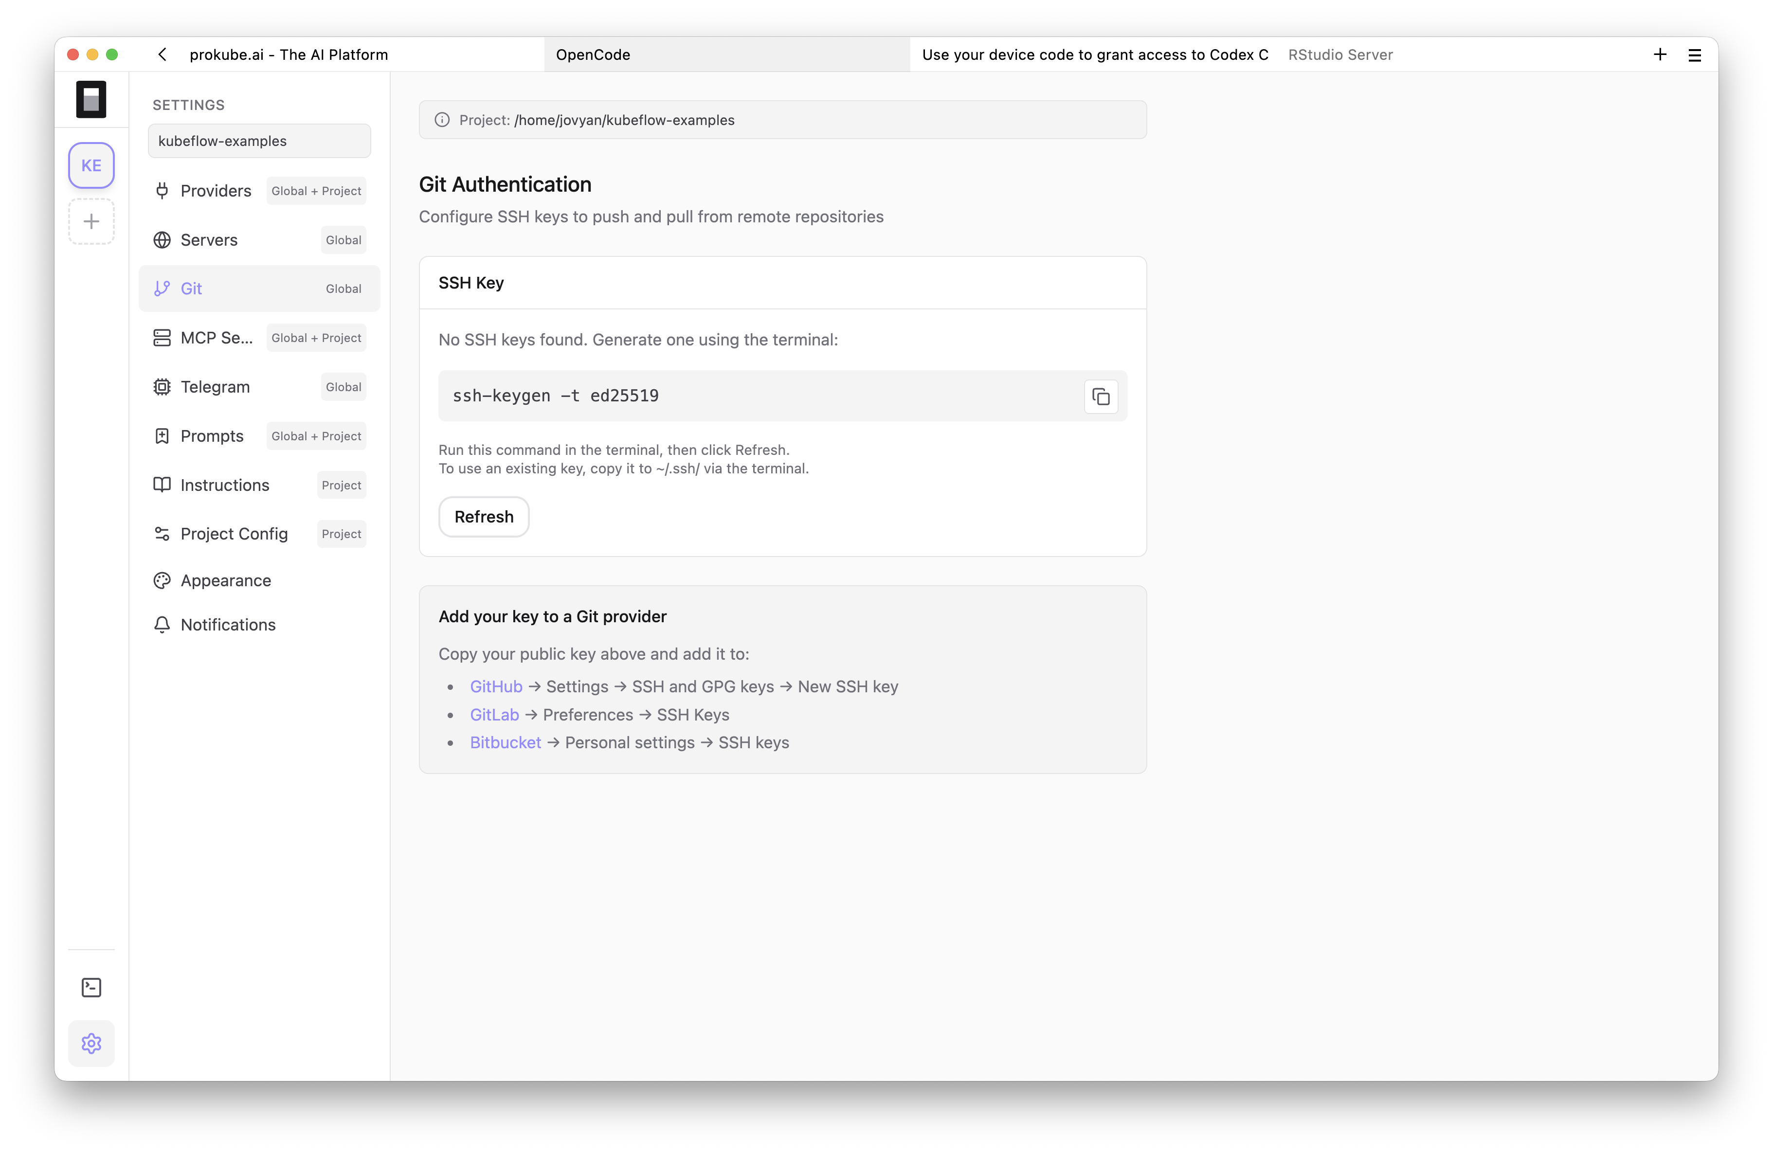Open Appearance settings
Image resolution: width=1773 pixels, height=1153 pixels.
pos(259,580)
